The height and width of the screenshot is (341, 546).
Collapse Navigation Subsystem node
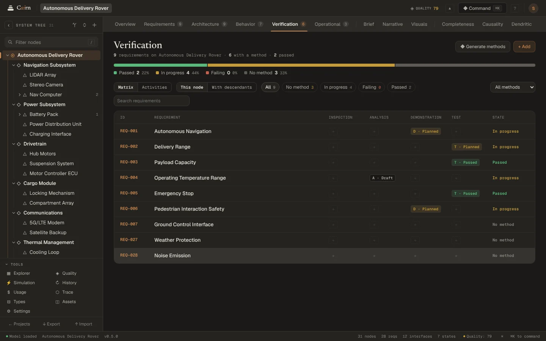[14, 65]
